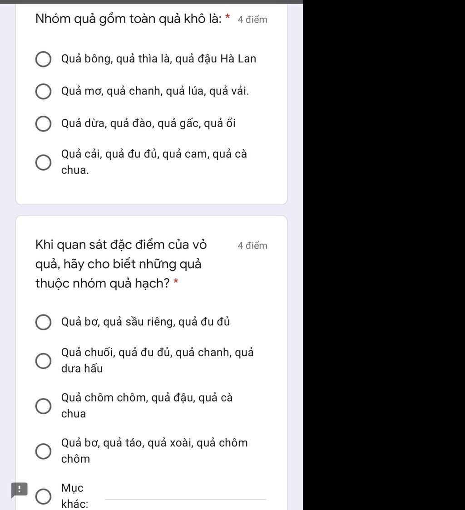465x510 pixels.
Task: Click the '4 điểm' label of the quả hạch question
Action: click(252, 245)
